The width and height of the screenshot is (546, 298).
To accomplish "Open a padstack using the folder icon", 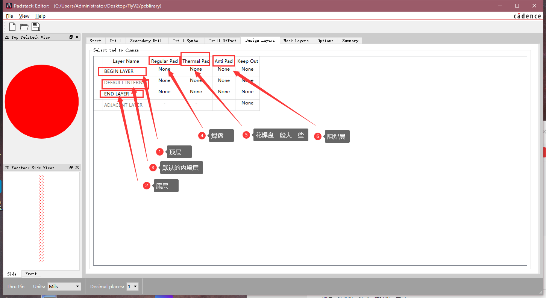I will [x=23, y=26].
